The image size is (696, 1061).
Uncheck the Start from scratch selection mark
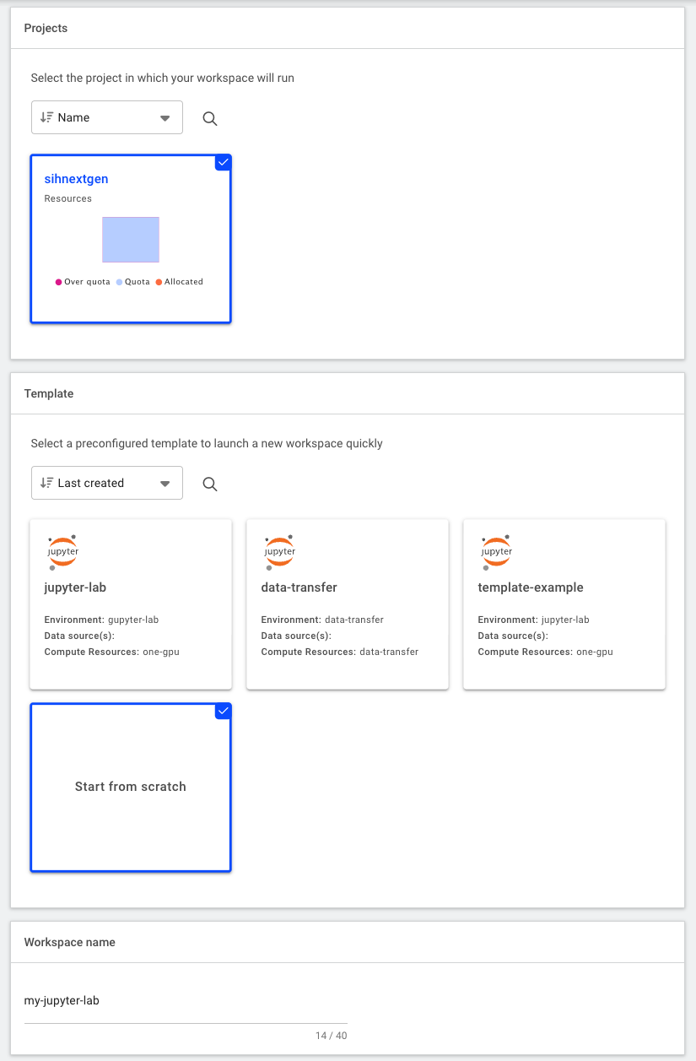[x=223, y=711]
